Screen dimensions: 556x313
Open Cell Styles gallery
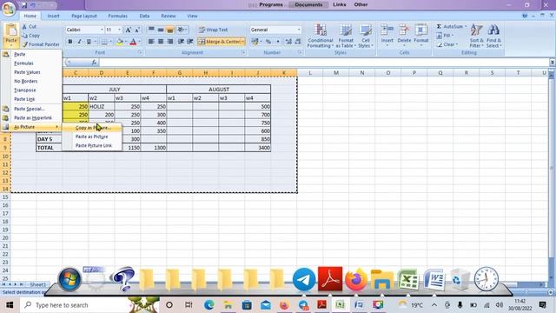click(366, 36)
